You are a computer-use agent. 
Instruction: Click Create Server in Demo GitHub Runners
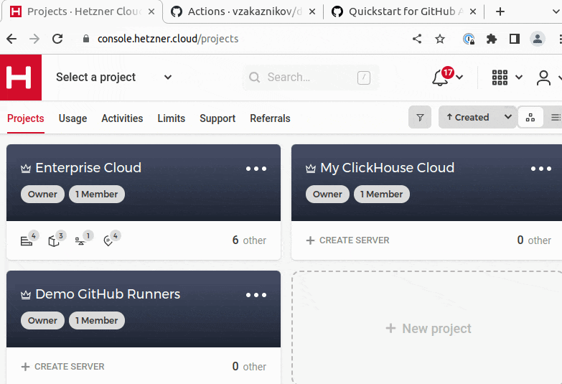pos(62,367)
